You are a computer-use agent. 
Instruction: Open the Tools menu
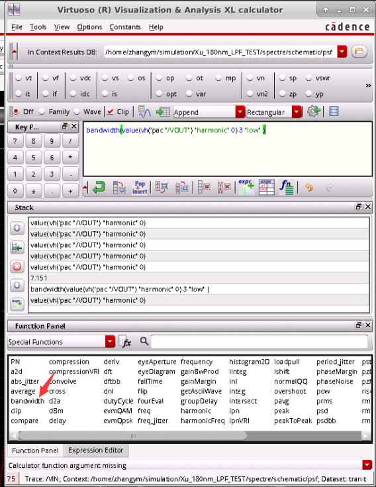[38, 27]
